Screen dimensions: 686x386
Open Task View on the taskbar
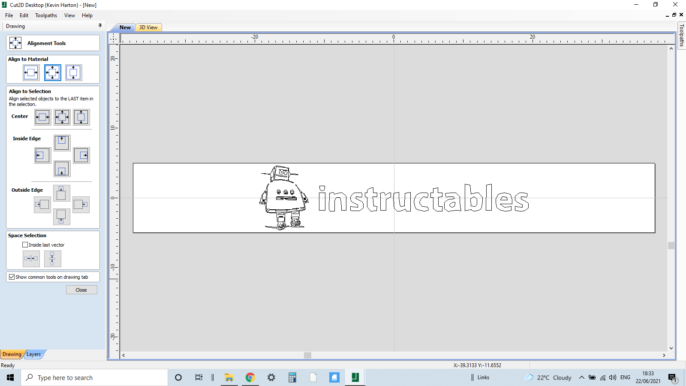coord(199,377)
